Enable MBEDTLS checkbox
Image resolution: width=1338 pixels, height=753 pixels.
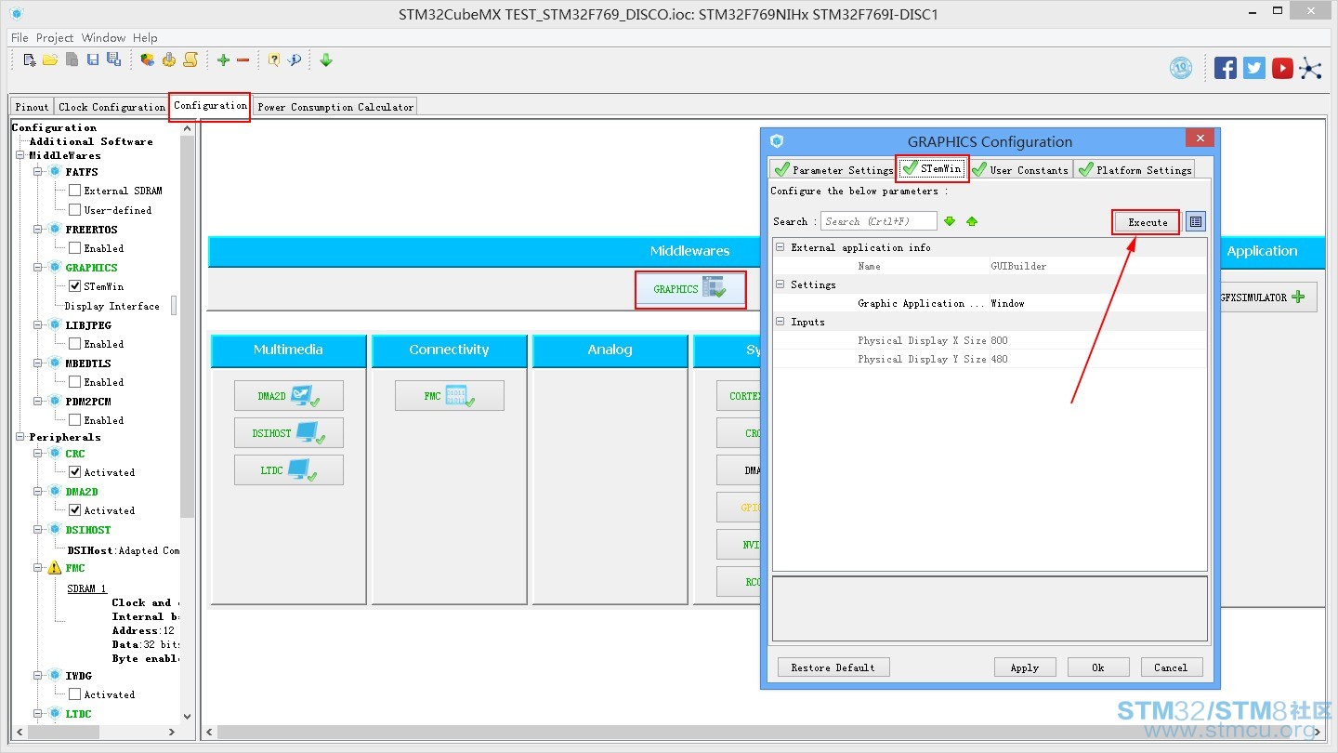[x=75, y=382]
